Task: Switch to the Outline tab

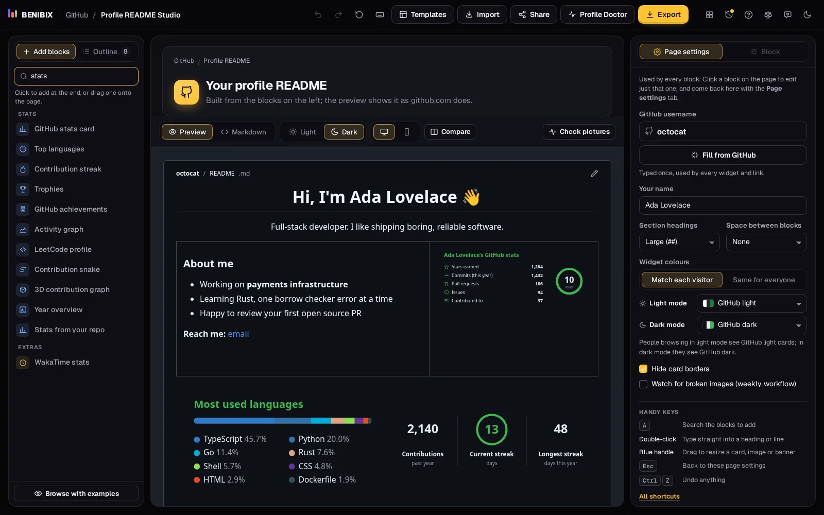Action: 106,51
